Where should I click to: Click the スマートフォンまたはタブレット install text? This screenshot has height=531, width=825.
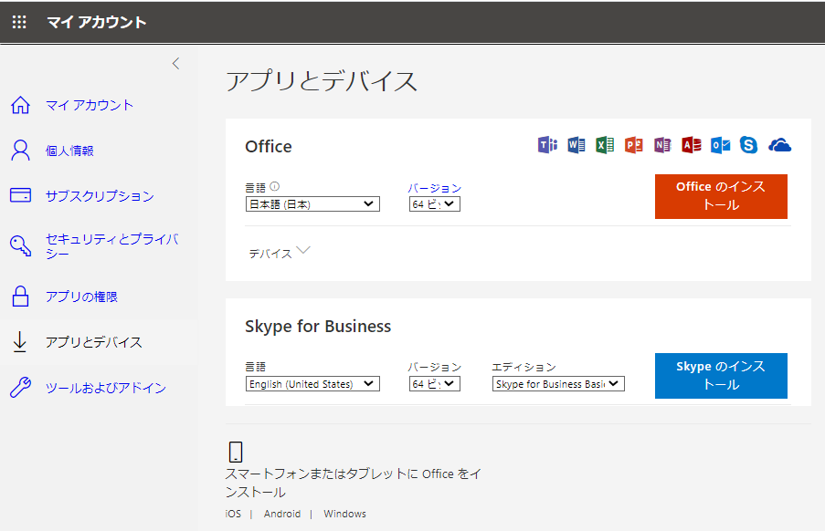pyautogui.click(x=353, y=483)
